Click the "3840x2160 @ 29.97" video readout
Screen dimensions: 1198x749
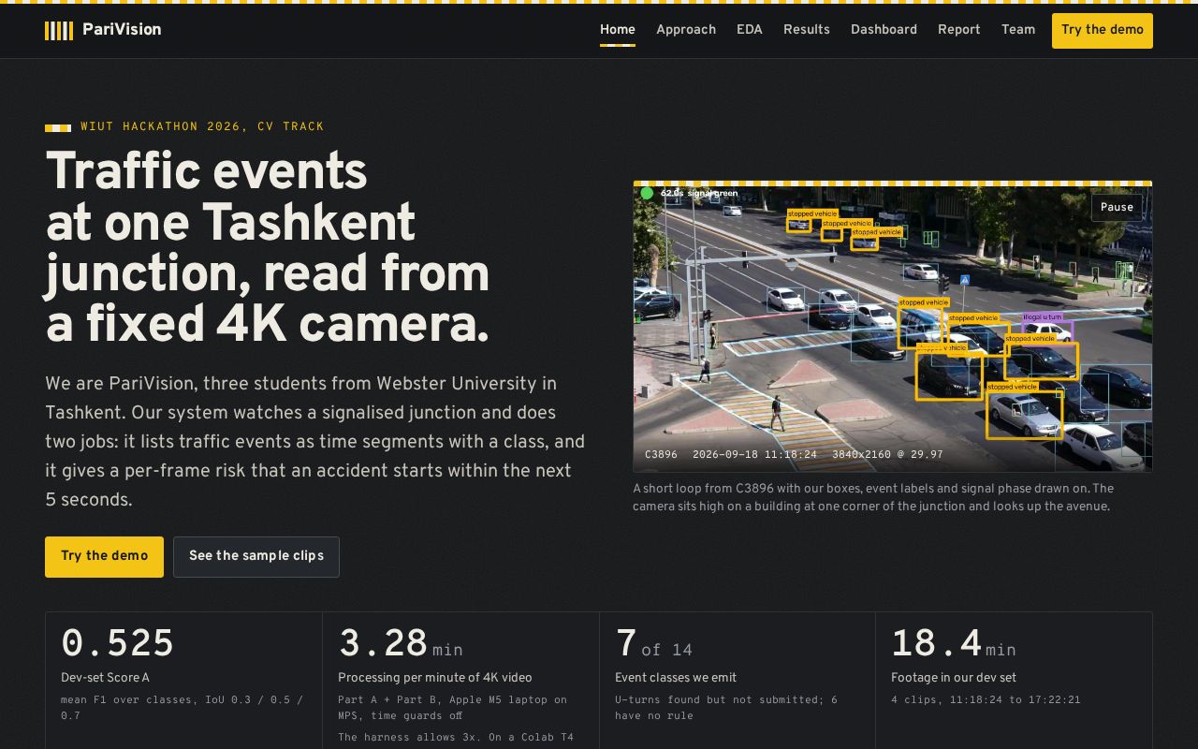888,455
